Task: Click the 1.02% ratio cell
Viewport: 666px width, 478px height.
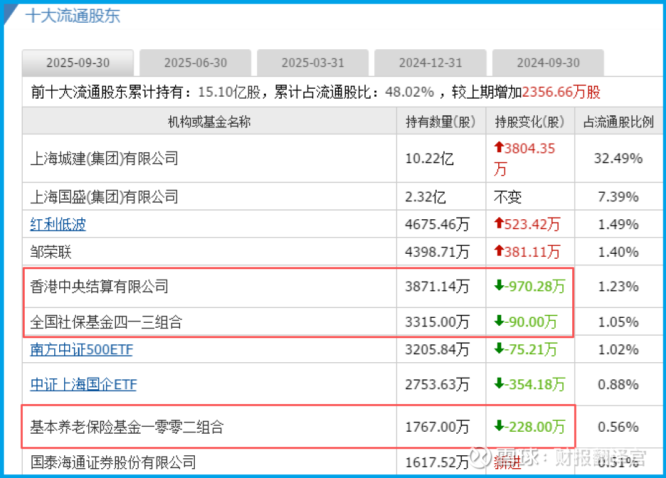Action: coord(618,349)
